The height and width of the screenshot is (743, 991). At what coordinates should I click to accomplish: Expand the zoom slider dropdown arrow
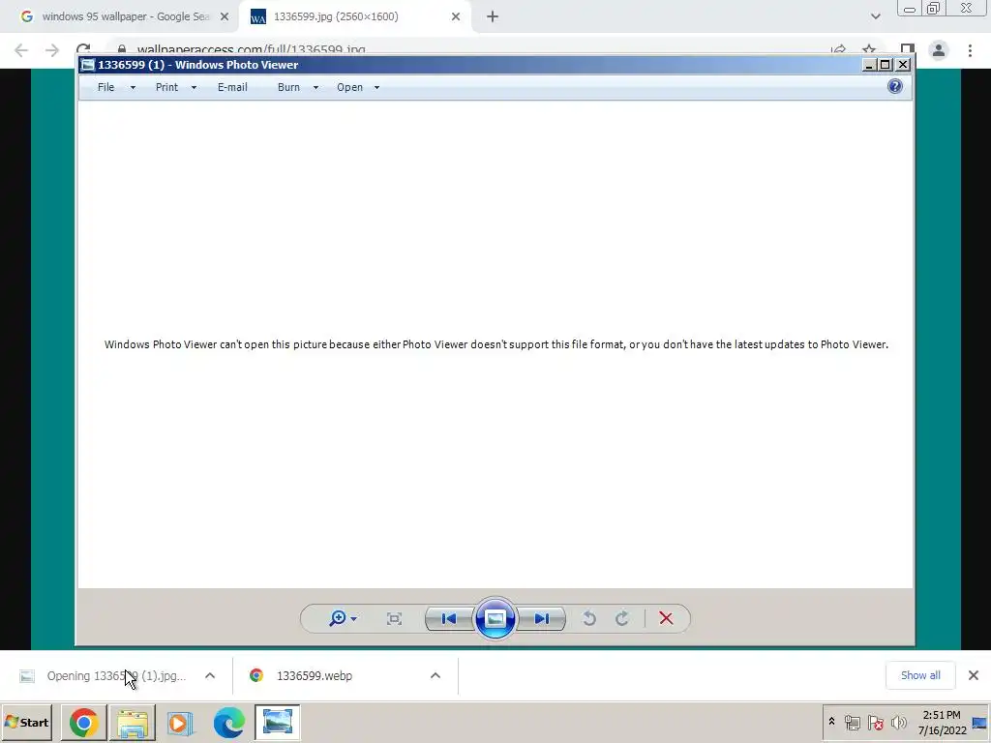(x=354, y=618)
